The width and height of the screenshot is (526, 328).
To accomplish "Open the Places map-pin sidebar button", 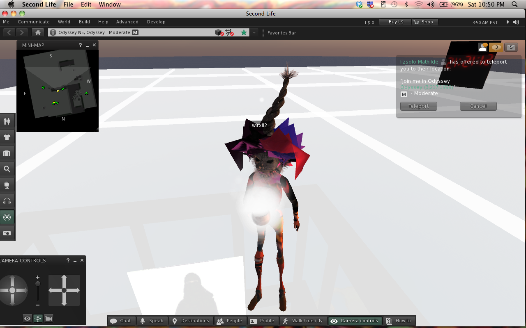I will [x=7, y=185].
